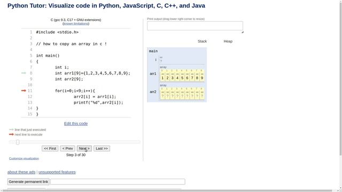
Task: Click code line 'int i;'
Action: (x=62, y=68)
